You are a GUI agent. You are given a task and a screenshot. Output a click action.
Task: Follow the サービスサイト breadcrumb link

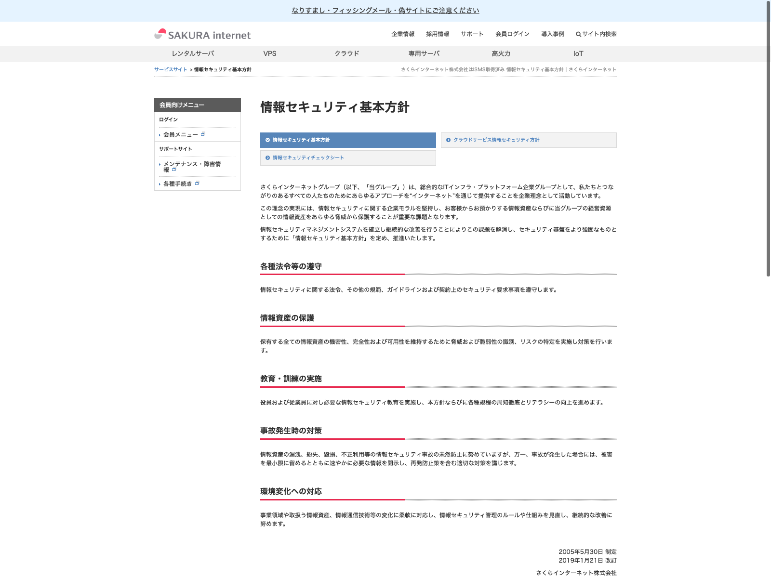[x=171, y=69]
